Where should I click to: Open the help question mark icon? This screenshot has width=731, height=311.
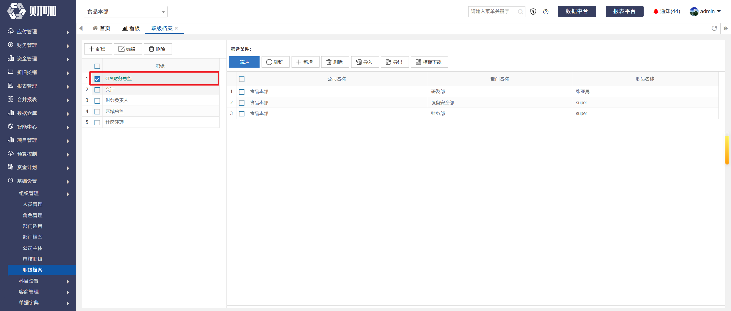pyautogui.click(x=546, y=12)
